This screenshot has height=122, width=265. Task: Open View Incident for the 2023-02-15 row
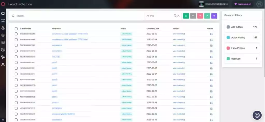pos(179,120)
